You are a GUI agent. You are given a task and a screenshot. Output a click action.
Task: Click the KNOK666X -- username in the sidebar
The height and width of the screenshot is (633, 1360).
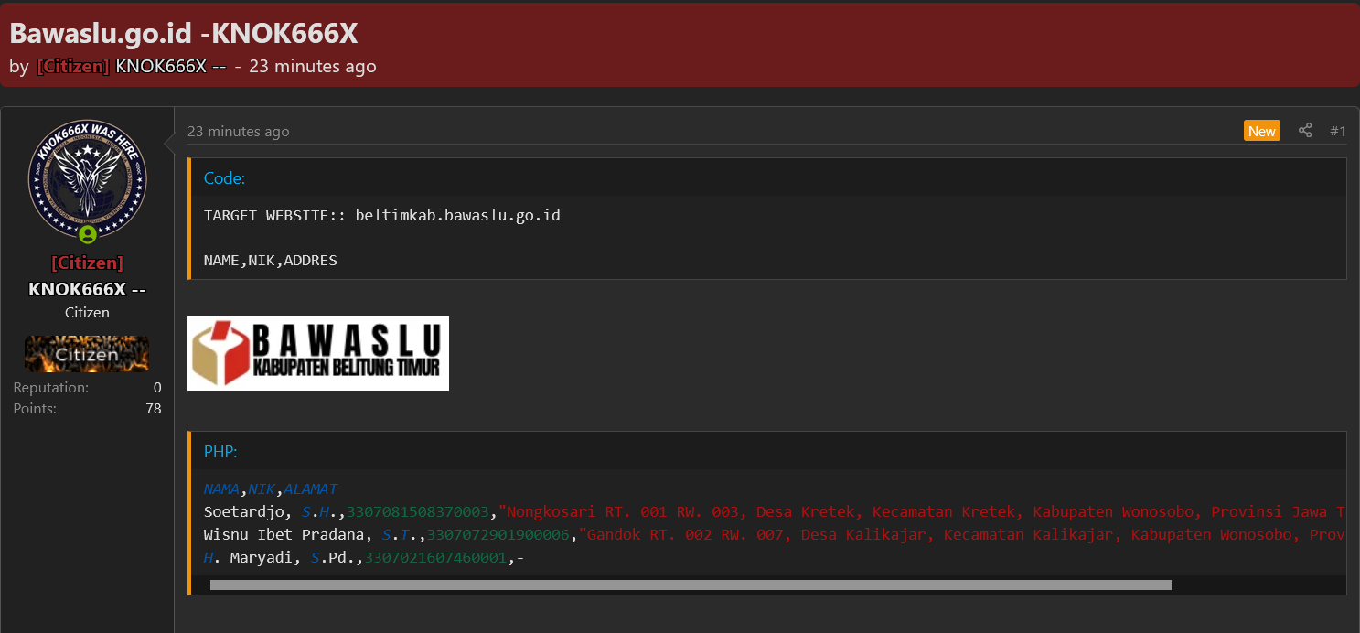click(87, 289)
